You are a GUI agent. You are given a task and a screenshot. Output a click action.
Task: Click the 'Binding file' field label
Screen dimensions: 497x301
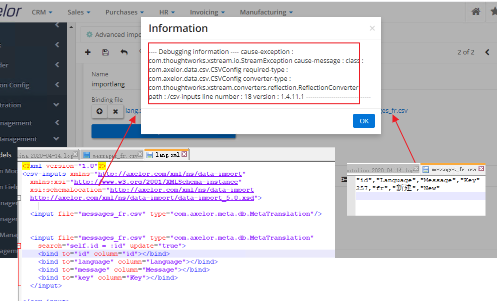click(x=107, y=100)
